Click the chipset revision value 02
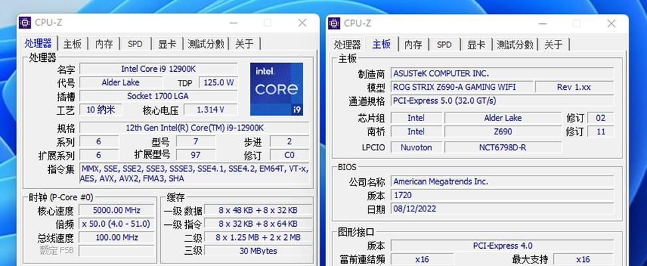647x266 pixels. coord(600,118)
